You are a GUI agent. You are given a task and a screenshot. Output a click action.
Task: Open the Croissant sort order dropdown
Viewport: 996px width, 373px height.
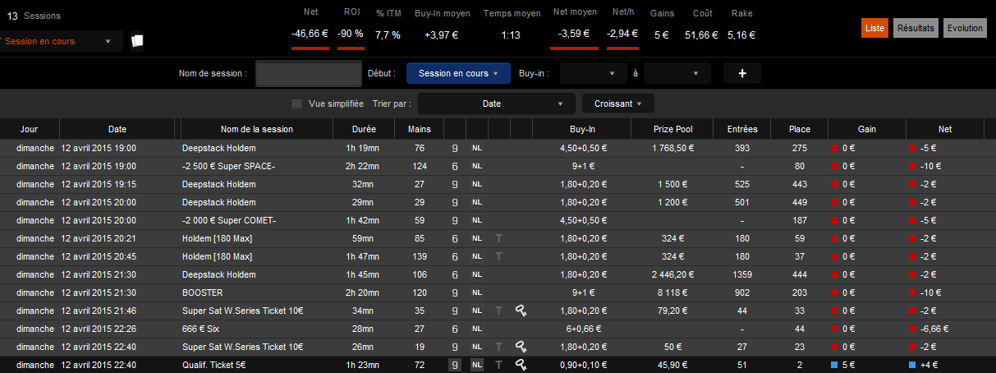pos(618,104)
